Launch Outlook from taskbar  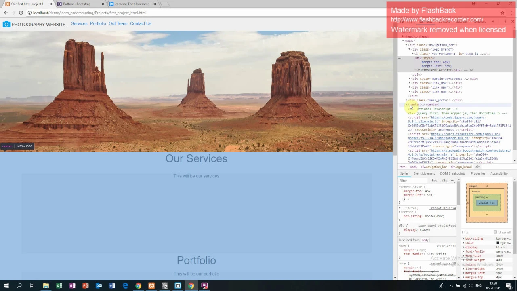click(99, 286)
